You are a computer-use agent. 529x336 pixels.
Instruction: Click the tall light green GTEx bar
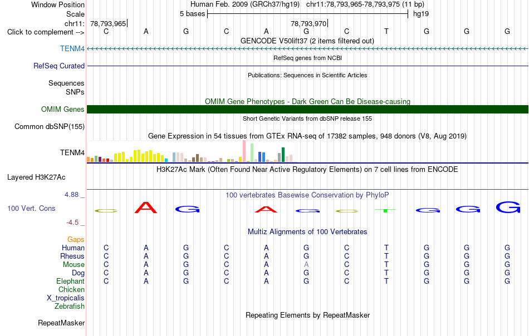252,152
